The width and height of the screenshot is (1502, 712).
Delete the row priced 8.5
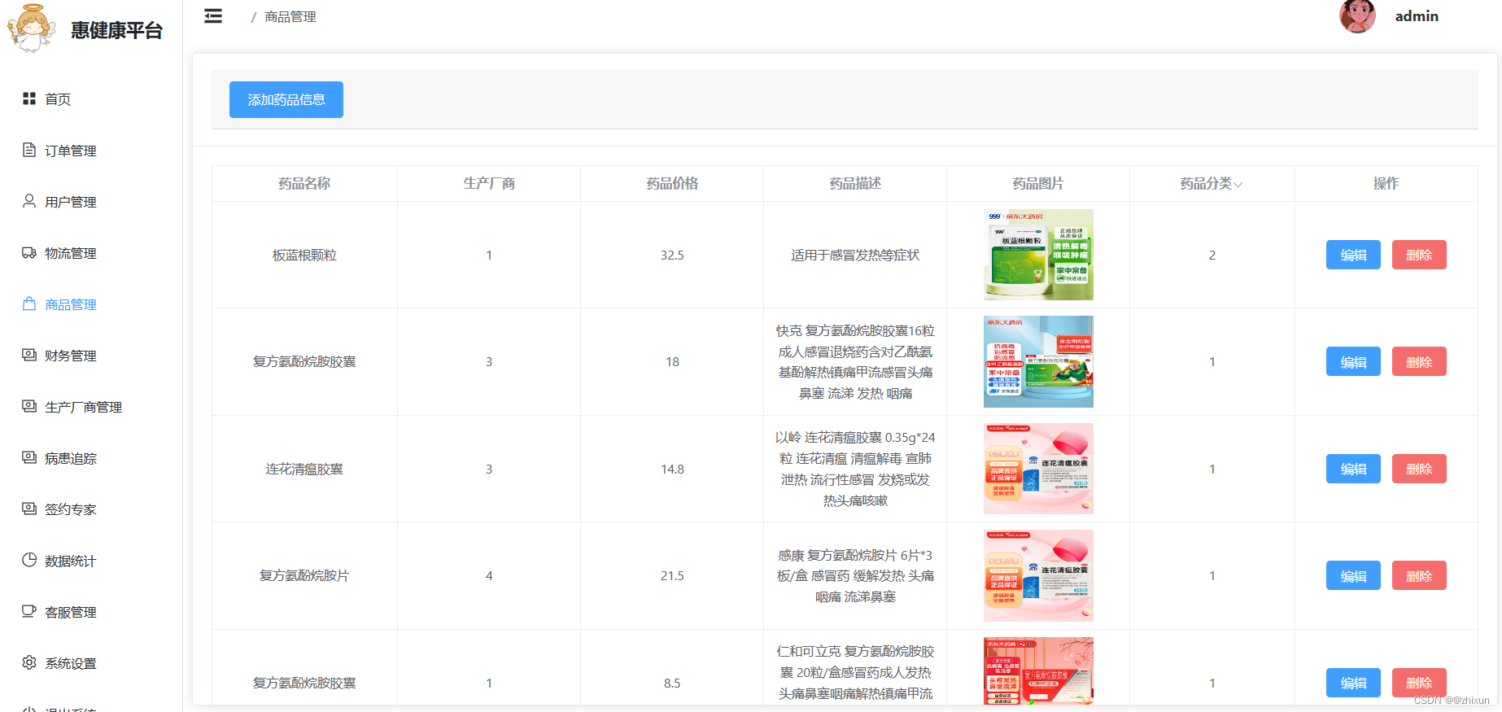(1419, 683)
